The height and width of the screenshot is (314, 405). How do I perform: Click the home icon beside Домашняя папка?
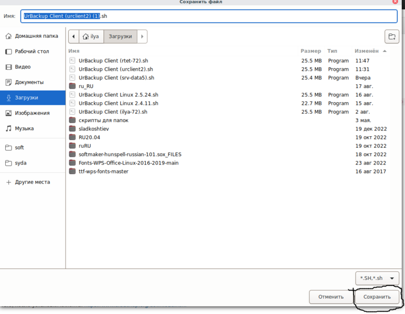(8, 36)
